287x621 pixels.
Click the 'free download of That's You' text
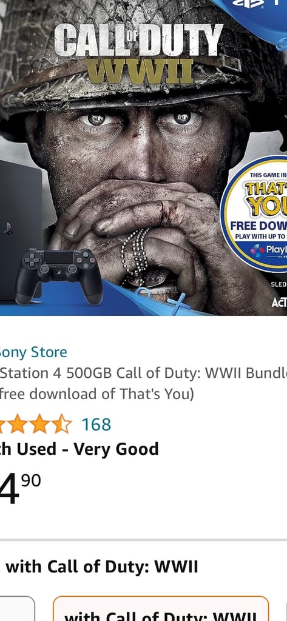tap(97, 394)
